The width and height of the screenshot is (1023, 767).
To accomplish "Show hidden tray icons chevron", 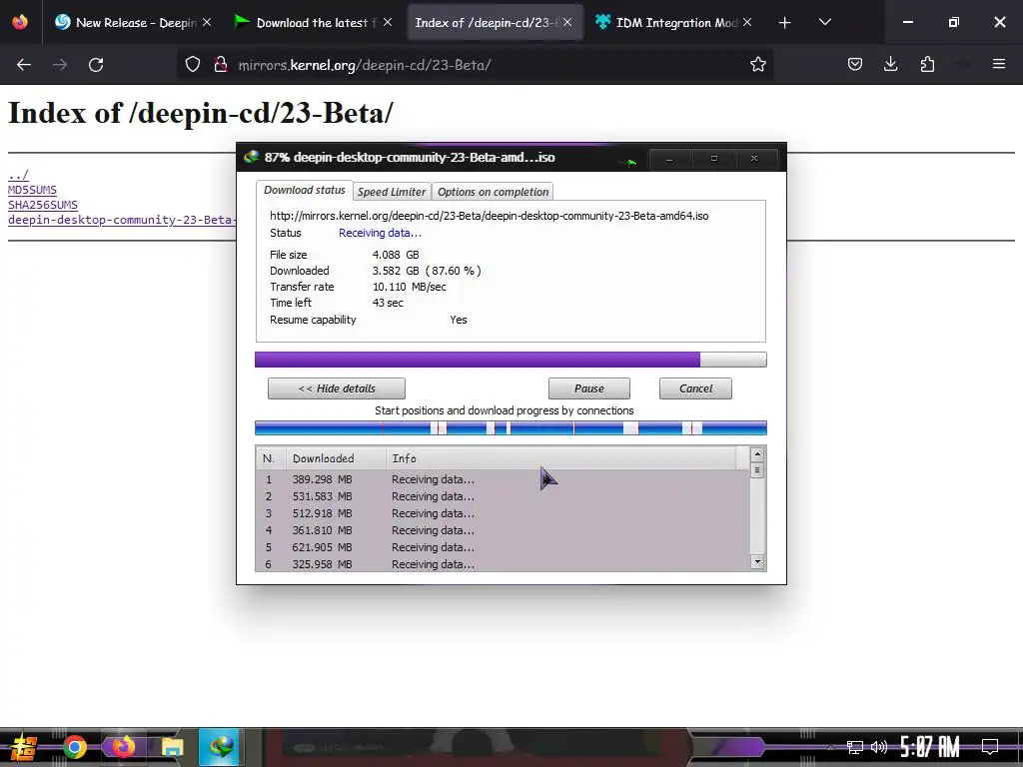I will pos(830,747).
